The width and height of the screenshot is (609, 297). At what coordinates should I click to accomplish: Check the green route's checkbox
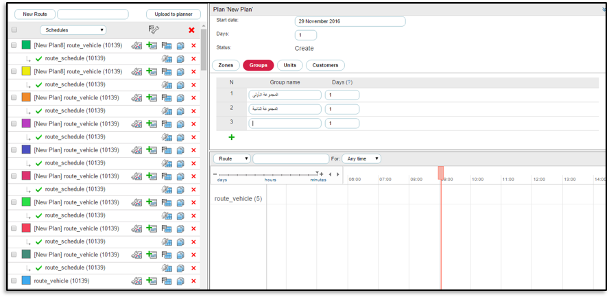[14, 45]
